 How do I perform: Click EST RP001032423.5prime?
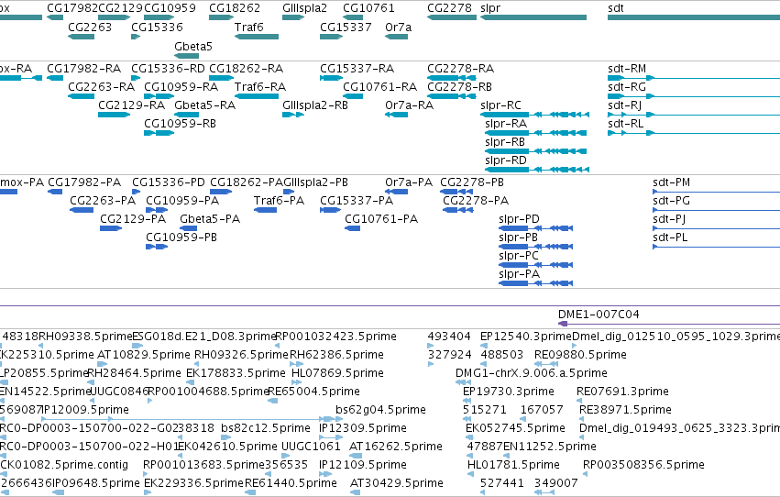335,337
